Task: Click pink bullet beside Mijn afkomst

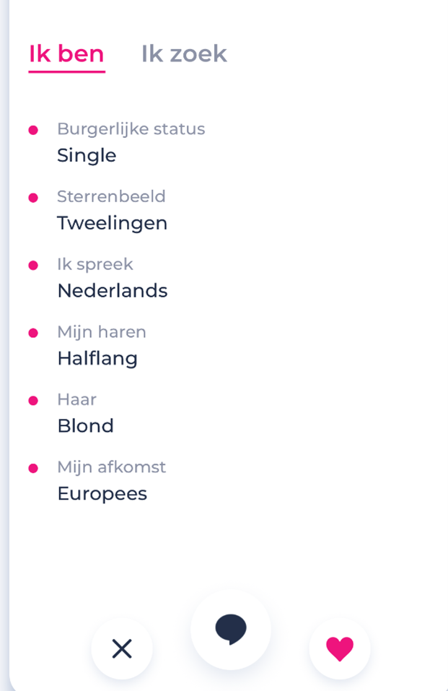Action: 33,468
